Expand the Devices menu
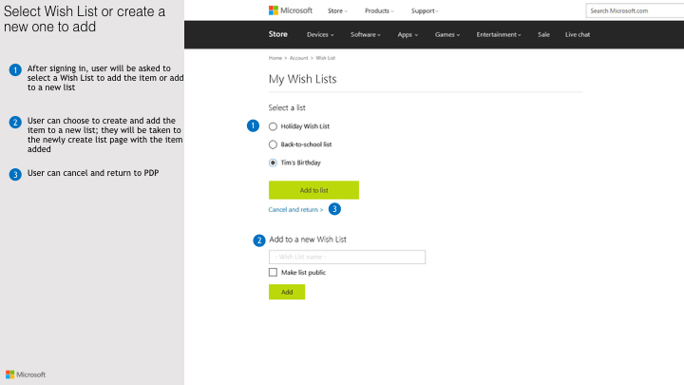 [320, 34]
